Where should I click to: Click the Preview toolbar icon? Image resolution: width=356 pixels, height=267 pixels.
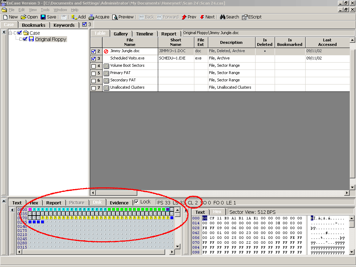coord(115,17)
